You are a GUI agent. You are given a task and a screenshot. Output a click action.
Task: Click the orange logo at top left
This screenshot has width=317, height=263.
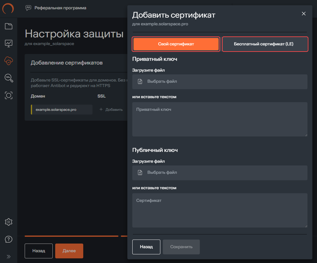(x=8, y=9)
